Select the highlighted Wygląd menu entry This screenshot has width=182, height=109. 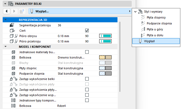156,41
